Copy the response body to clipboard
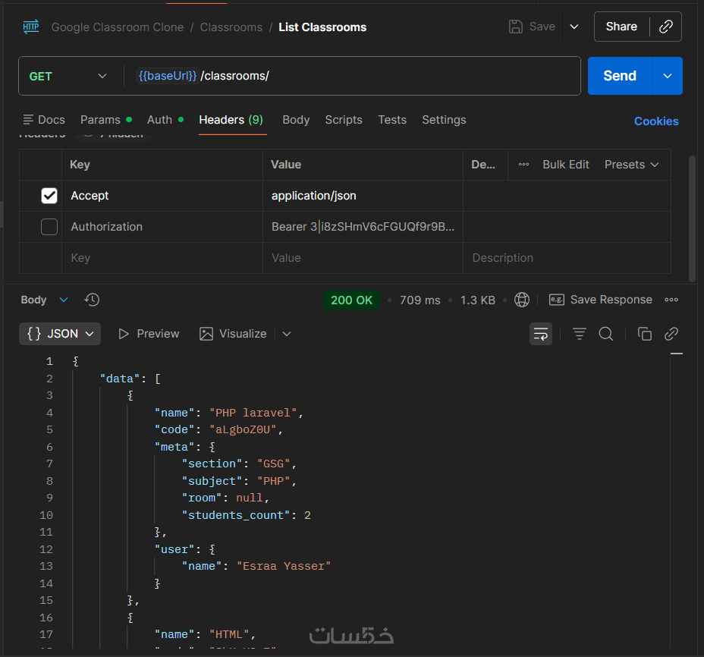Screen dimensions: 704x657 [644, 334]
